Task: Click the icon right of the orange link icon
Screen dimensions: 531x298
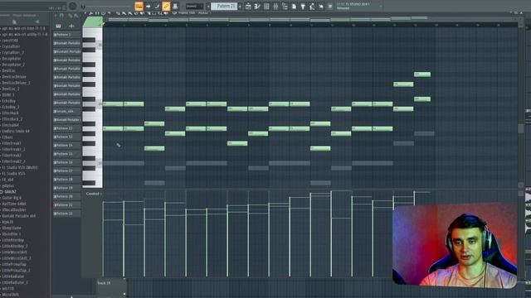Action: click(175, 6)
